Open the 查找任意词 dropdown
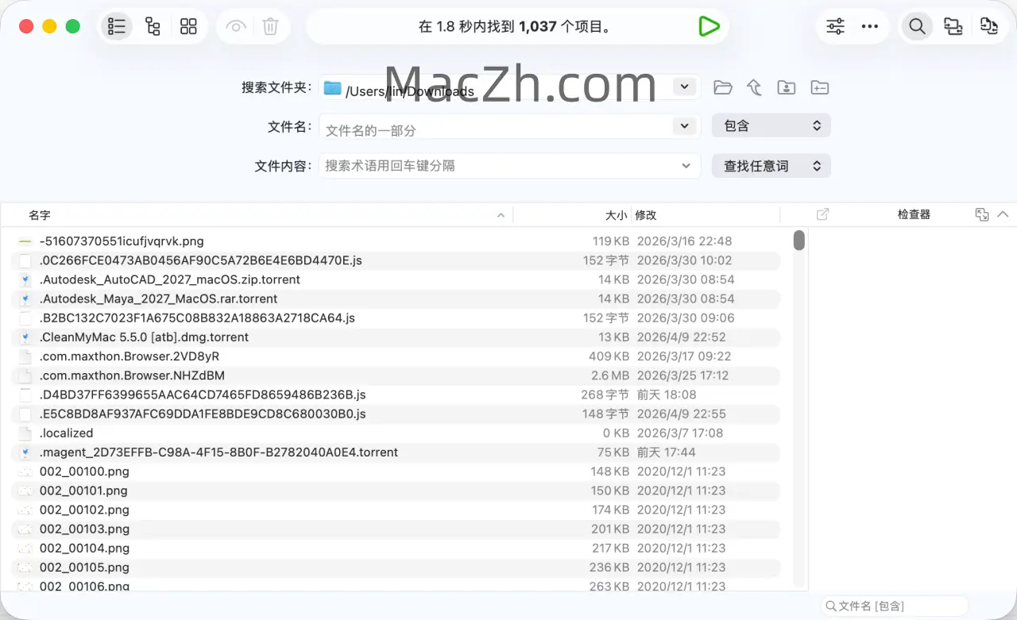Image resolution: width=1017 pixels, height=620 pixels. [x=771, y=166]
